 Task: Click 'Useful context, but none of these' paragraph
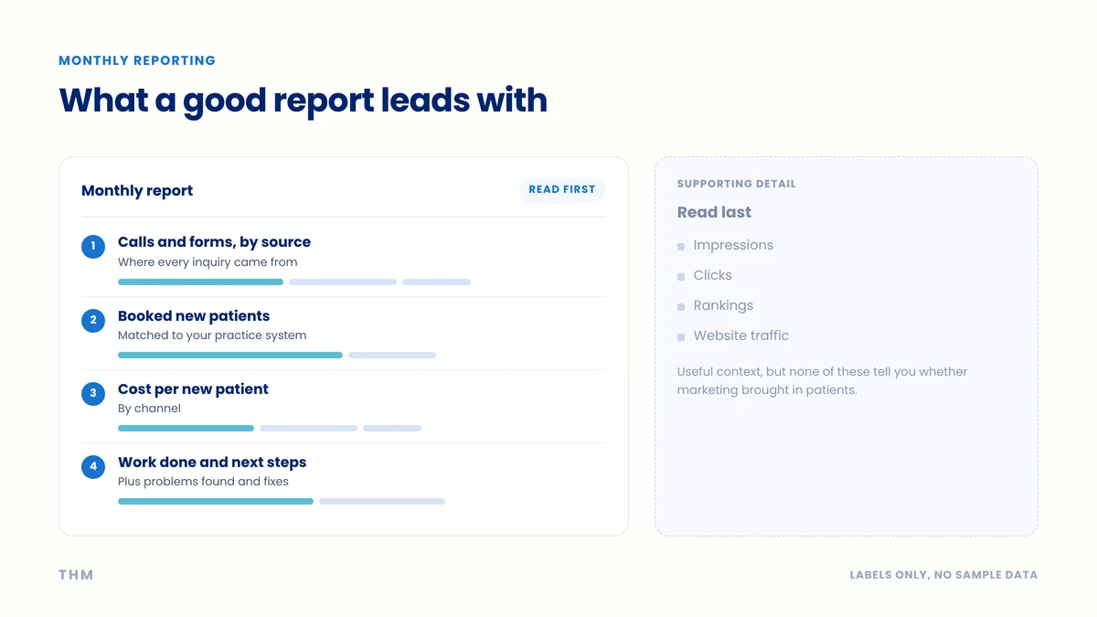point(822,381)
